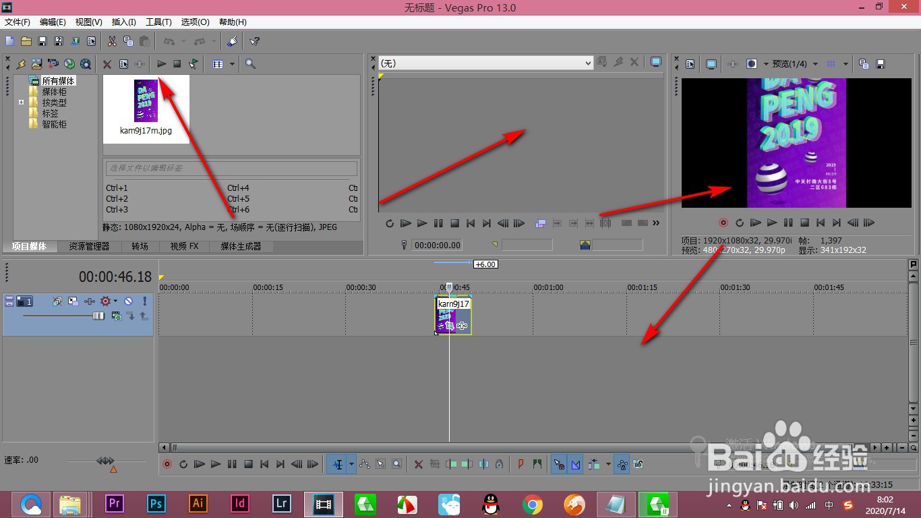Toggle preview overlays grid icon
The image size is (921, 518).
point(831,64)
